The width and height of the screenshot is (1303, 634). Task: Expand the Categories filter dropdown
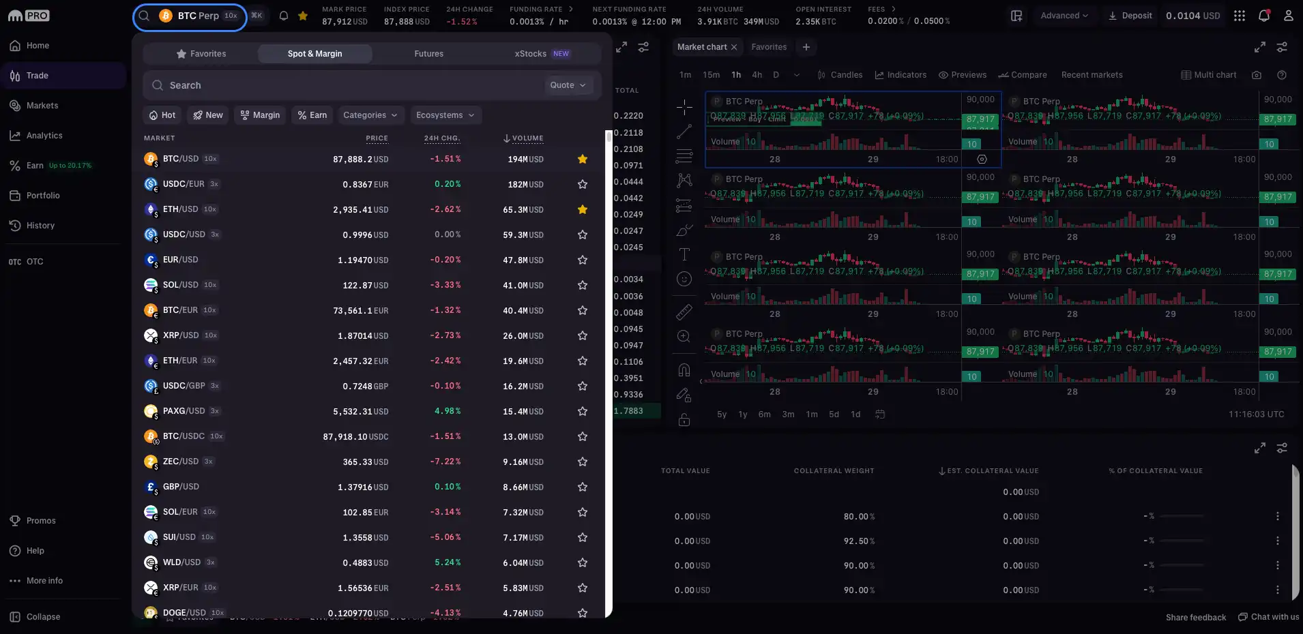point(370,115)
